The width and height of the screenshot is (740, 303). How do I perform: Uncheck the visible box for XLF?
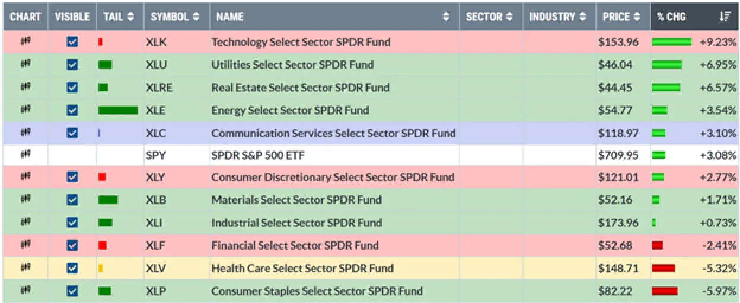click(x=72, y=245)
